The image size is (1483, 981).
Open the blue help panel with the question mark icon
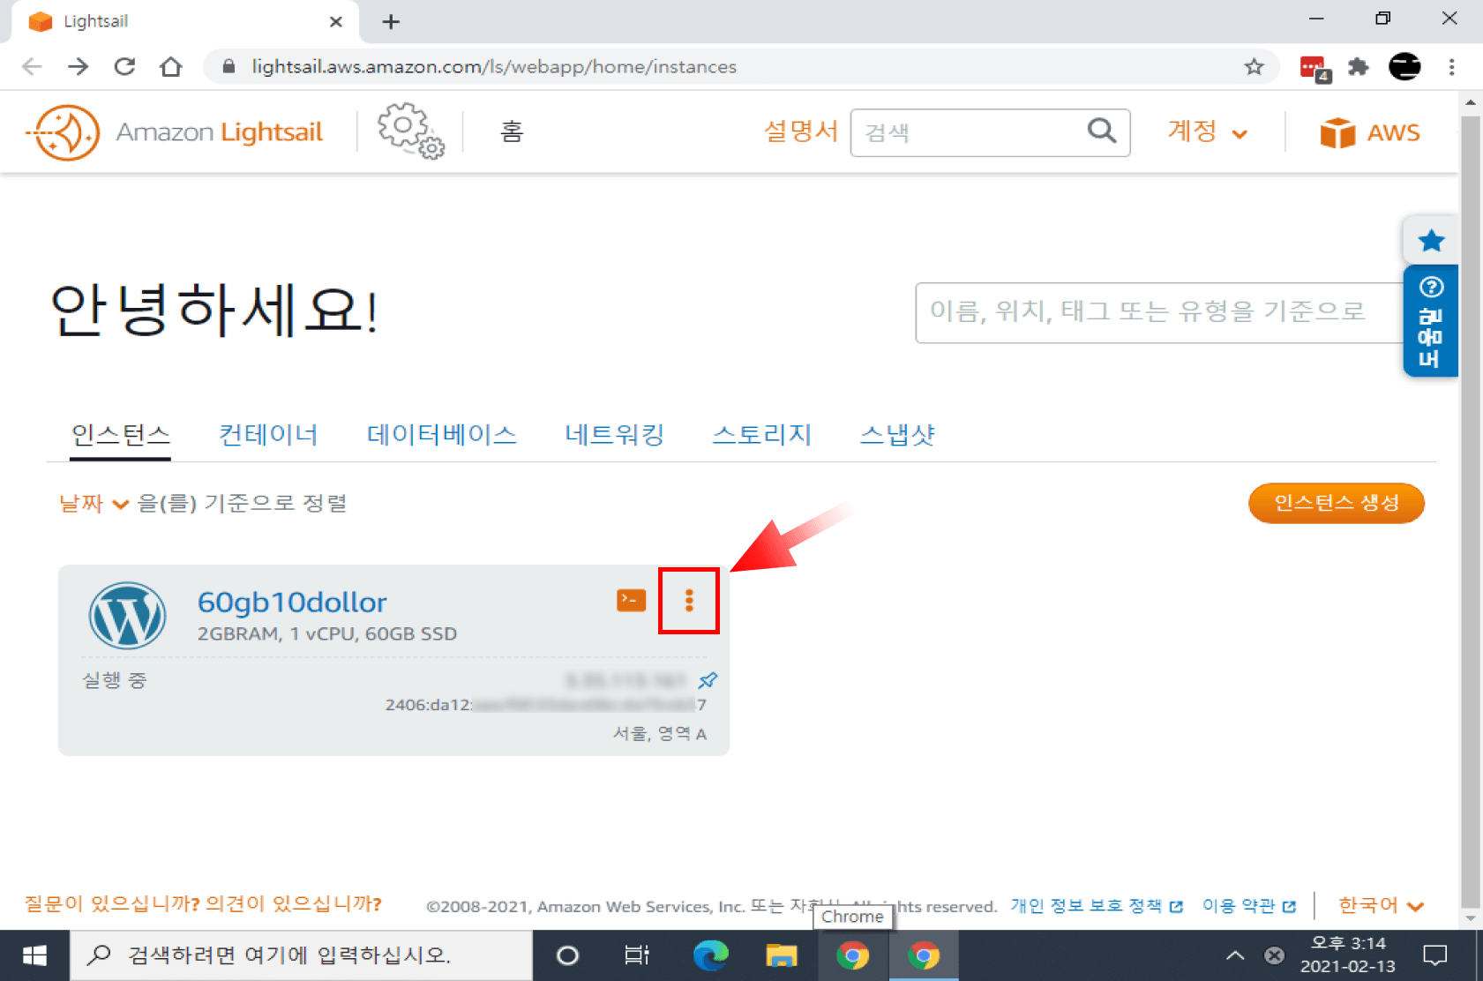pos(1430,321)
